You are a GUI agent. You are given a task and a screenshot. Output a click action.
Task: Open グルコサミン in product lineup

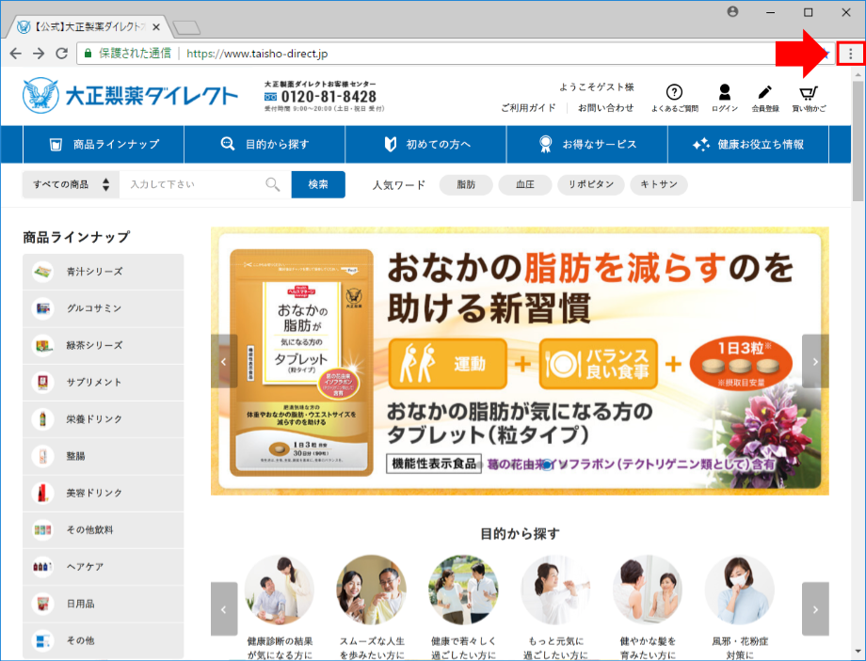[104, 308]
